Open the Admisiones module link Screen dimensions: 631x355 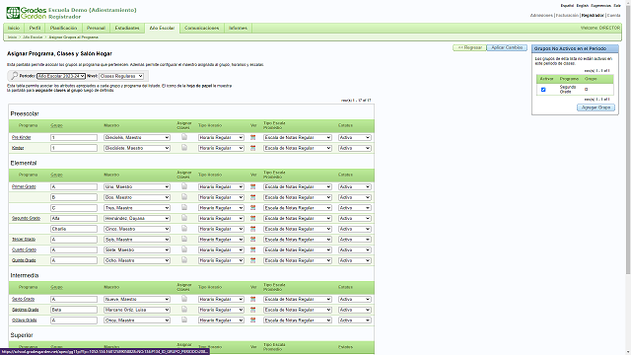point(541,16)
